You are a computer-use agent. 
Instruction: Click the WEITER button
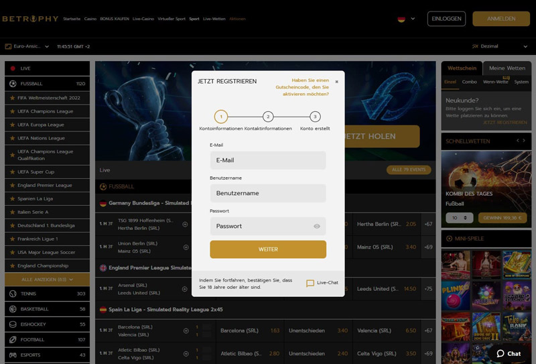[x=268, y=249]
